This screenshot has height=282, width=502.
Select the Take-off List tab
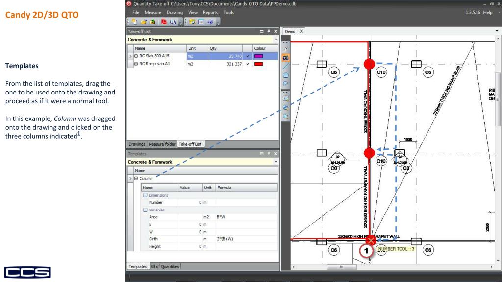click(x=190, y=144)
